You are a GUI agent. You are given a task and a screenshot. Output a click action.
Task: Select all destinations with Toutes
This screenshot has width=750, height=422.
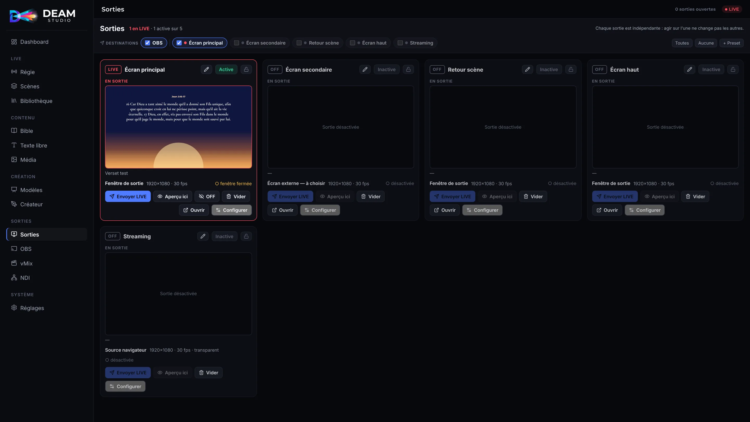682,43
